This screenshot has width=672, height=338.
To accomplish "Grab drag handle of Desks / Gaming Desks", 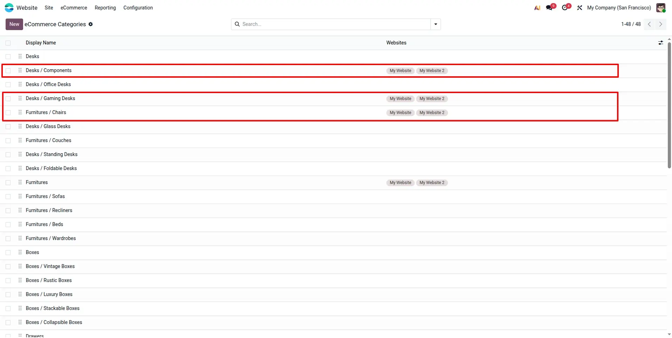I will pyautogui.click(x=20, y=98).
